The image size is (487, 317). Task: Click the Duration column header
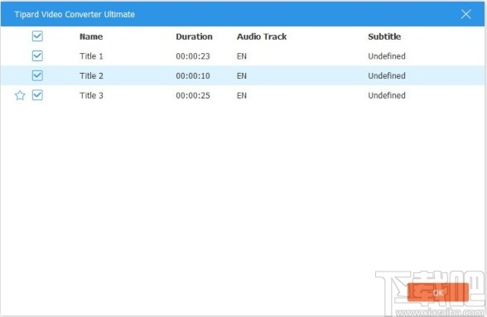[x=194, y=36]
